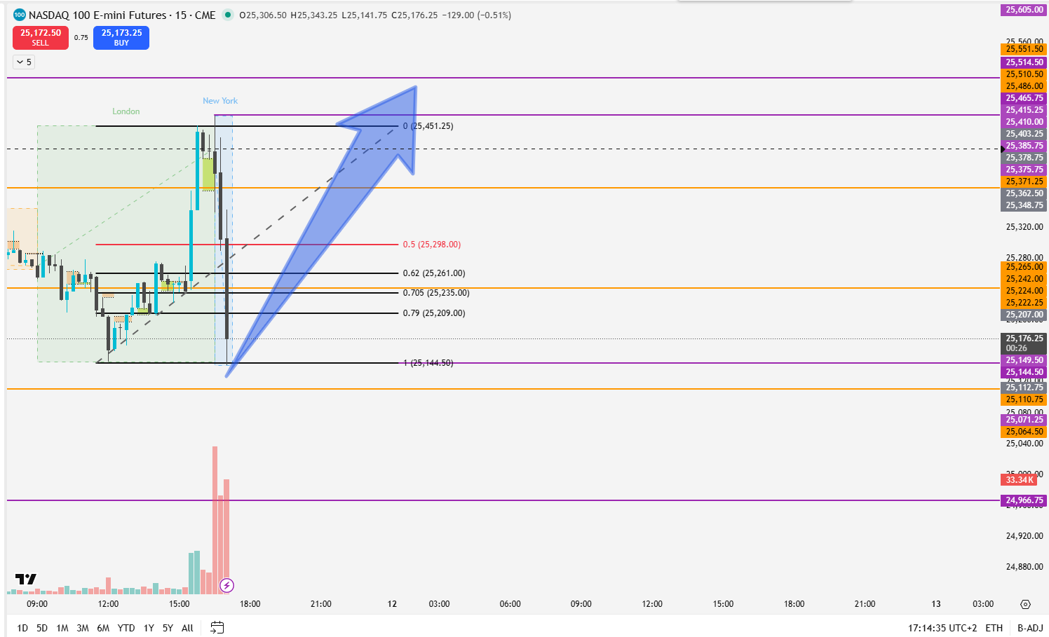
Task: Open the Go to date calendar
Action: click(x=217, y=627)
